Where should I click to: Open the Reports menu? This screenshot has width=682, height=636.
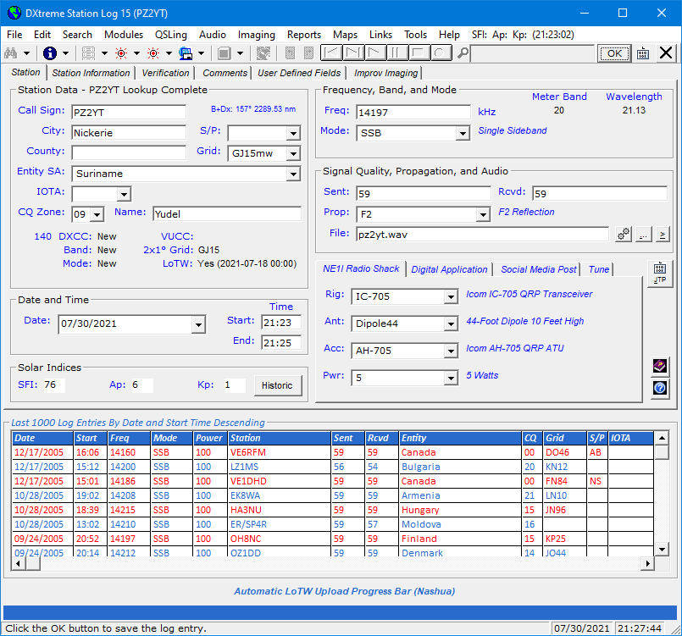tap(303, 35)
